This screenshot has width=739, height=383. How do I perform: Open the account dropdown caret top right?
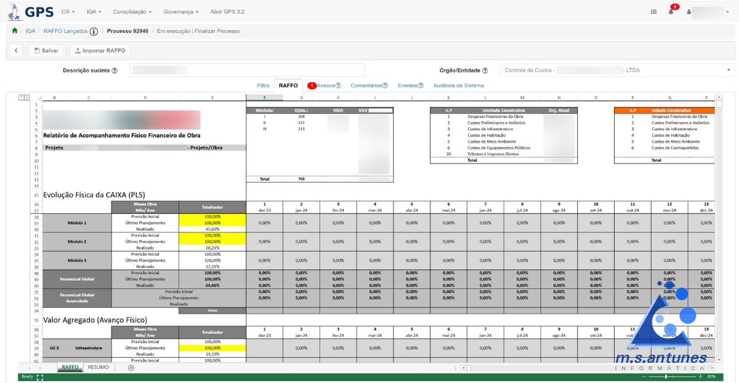click(727, 11)
